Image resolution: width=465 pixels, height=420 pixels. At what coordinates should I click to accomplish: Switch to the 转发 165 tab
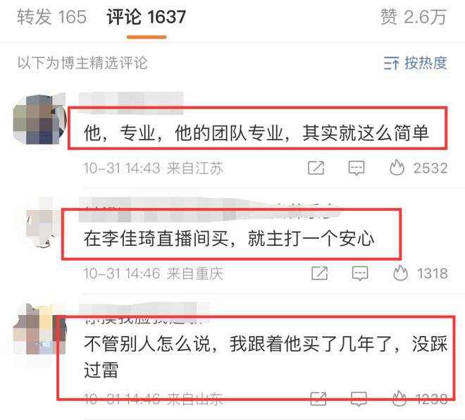[51, 17]
